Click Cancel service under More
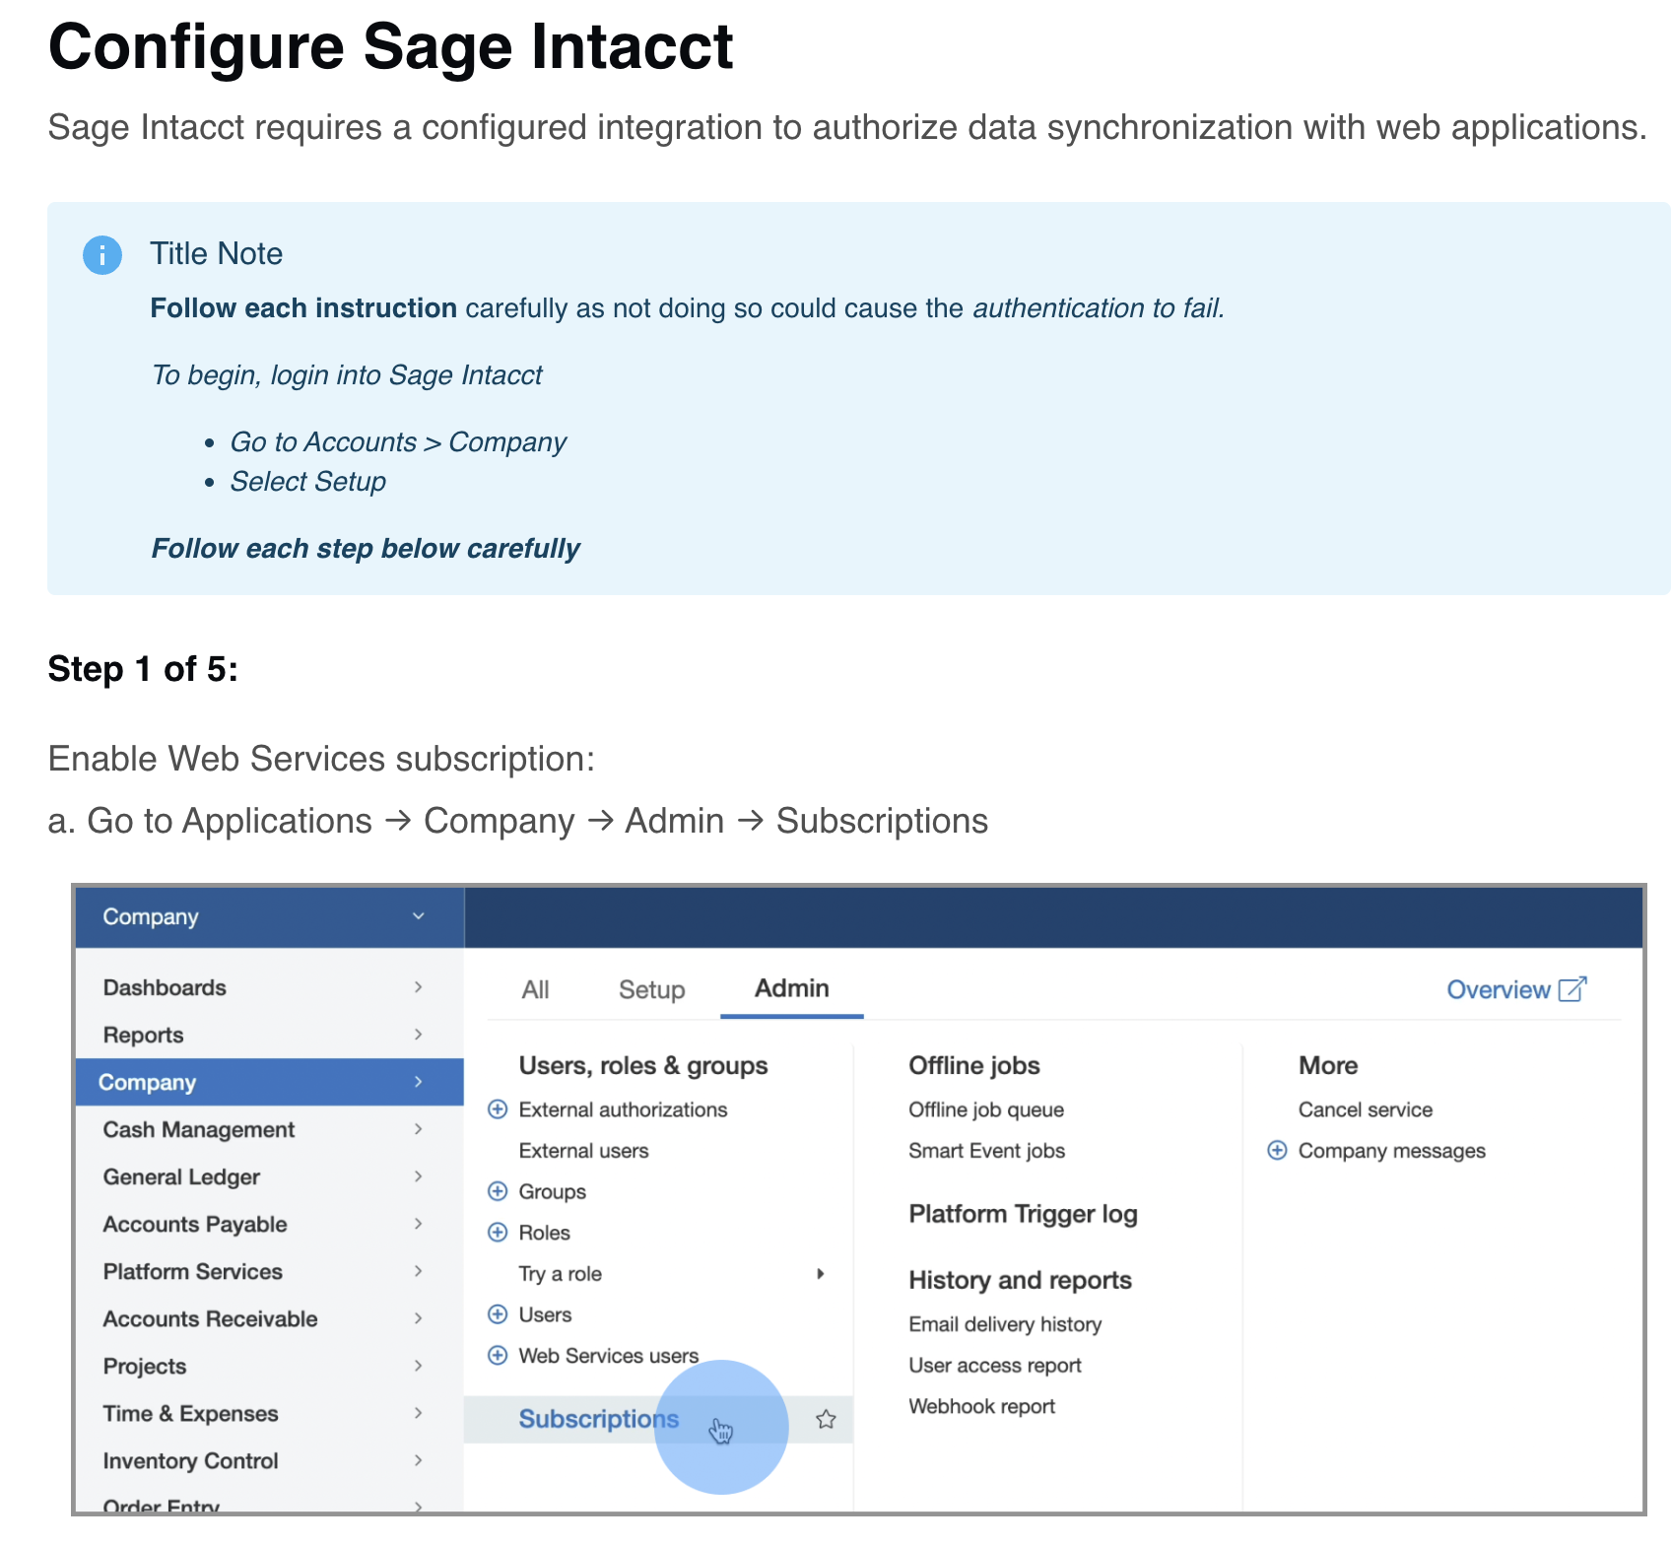1671x1545 pixels. 1365,1109
